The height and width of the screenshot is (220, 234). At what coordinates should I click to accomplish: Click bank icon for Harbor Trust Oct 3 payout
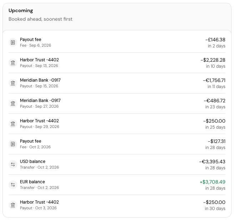pyautogui.click(x=13, y=205)
